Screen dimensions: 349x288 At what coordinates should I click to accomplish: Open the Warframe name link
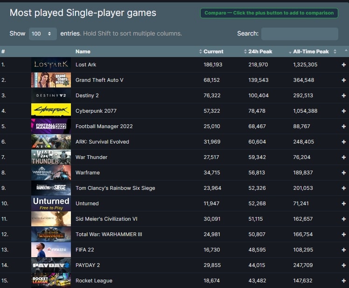(x=87, y=173)
